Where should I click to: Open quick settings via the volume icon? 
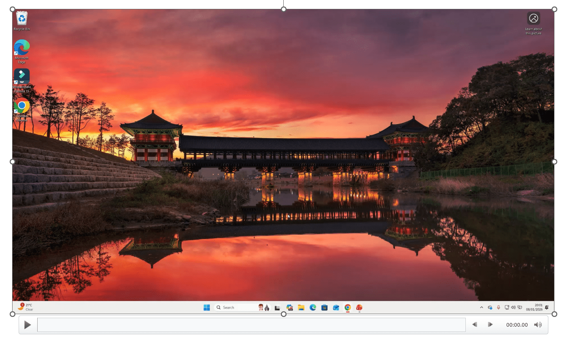[514, 307]
